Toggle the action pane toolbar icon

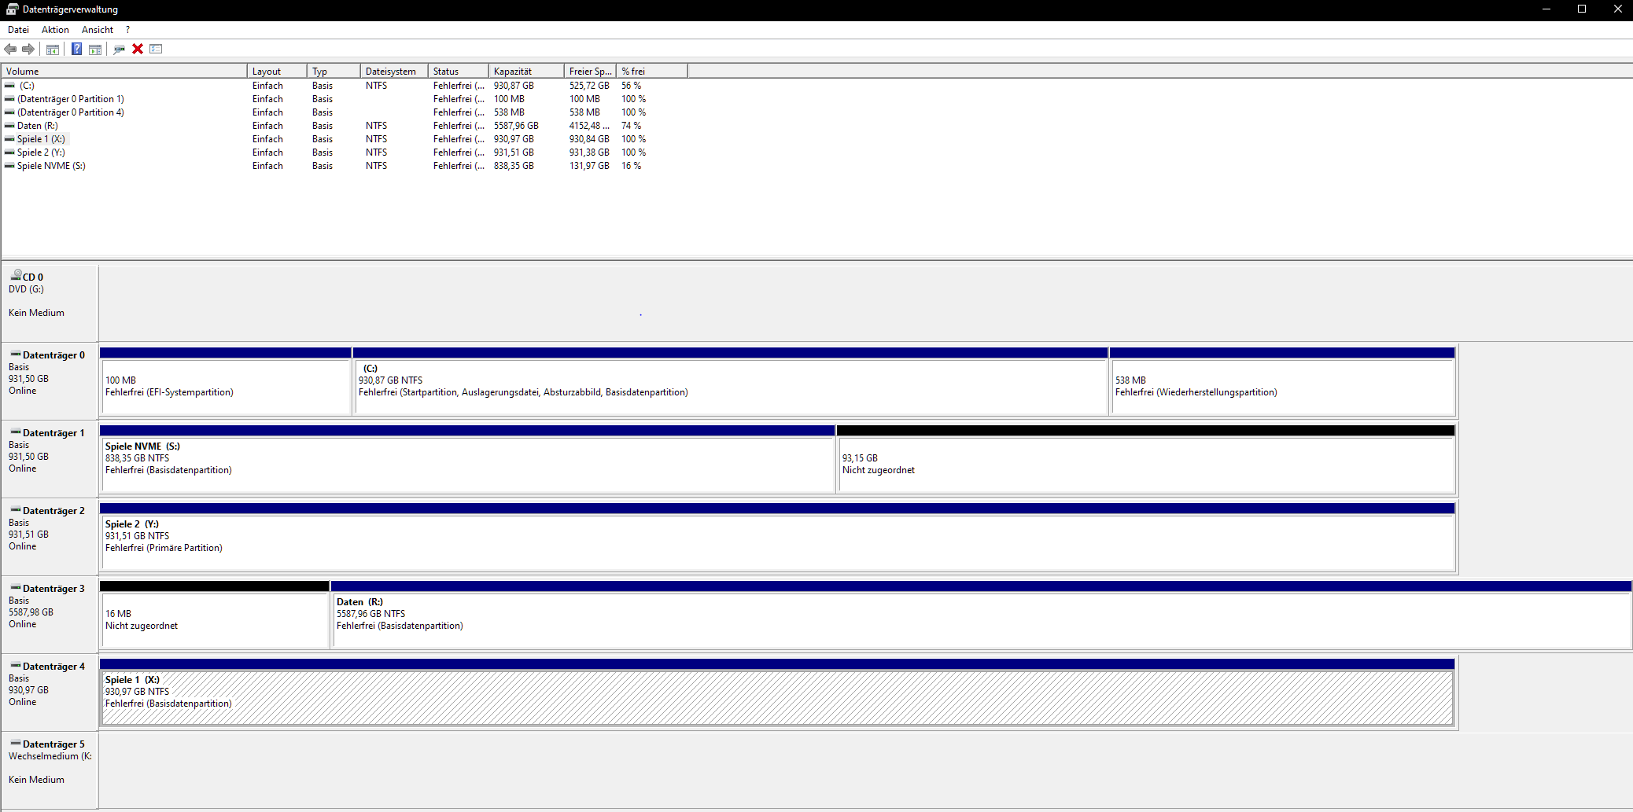[95, 50]
